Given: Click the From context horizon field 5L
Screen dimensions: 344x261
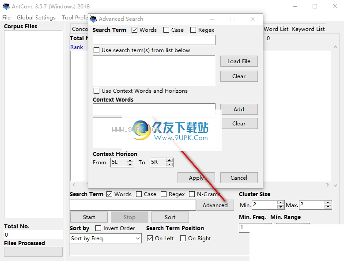Looking at the screenshot, I should coord(118,163).
